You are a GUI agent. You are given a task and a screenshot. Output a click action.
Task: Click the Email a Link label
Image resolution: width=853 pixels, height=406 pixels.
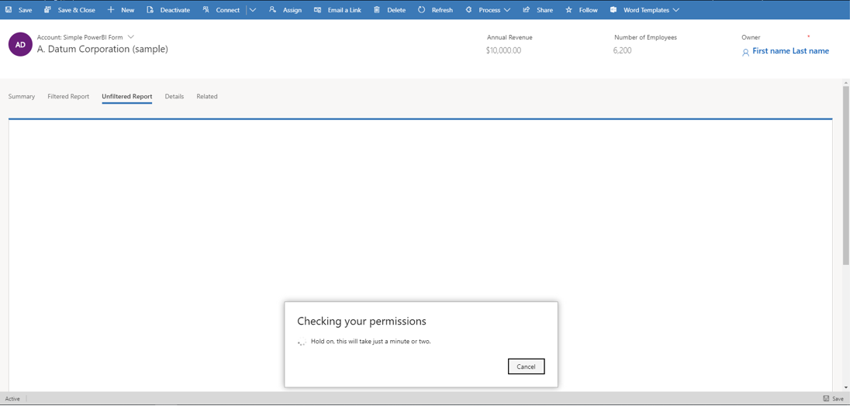344,10
